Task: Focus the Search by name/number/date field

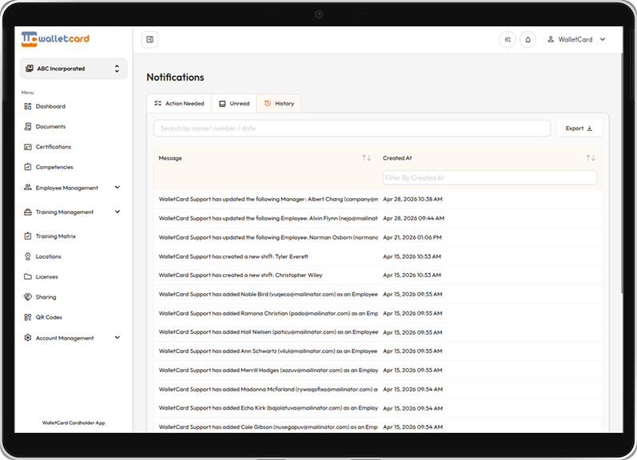Action: click(352, 129)
